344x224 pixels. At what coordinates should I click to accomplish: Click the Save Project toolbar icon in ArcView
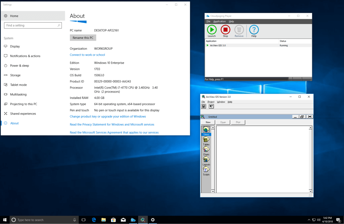pos(204,106)
